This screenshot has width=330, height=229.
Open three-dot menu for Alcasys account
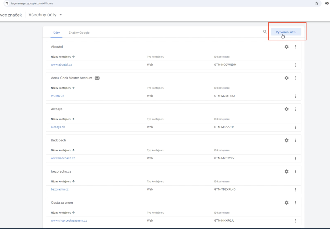295,109
